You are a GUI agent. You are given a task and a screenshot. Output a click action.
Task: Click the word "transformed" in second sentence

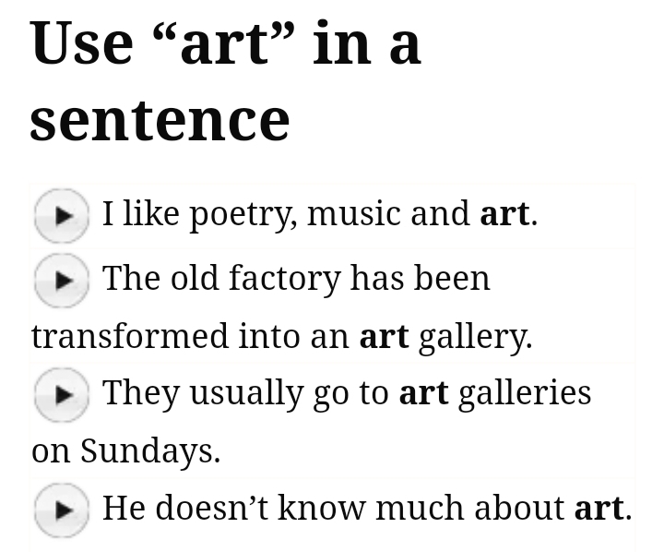click(x=129, y=337)
